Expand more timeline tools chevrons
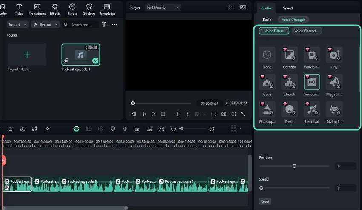Image resolution: width=362 pixels, height=210 pixels. point(47,129)
